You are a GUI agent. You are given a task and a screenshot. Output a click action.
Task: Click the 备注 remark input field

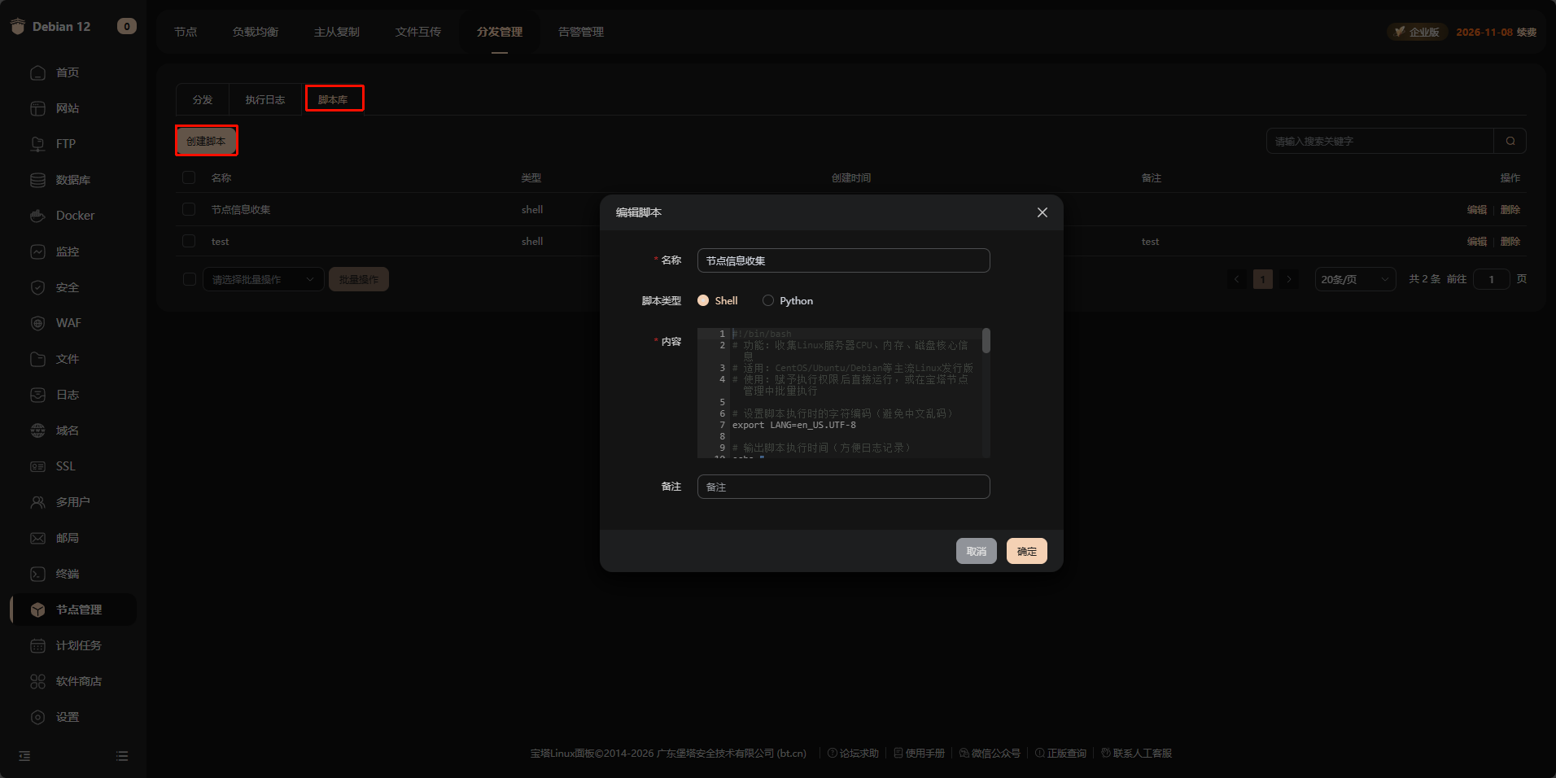point(843,487)
